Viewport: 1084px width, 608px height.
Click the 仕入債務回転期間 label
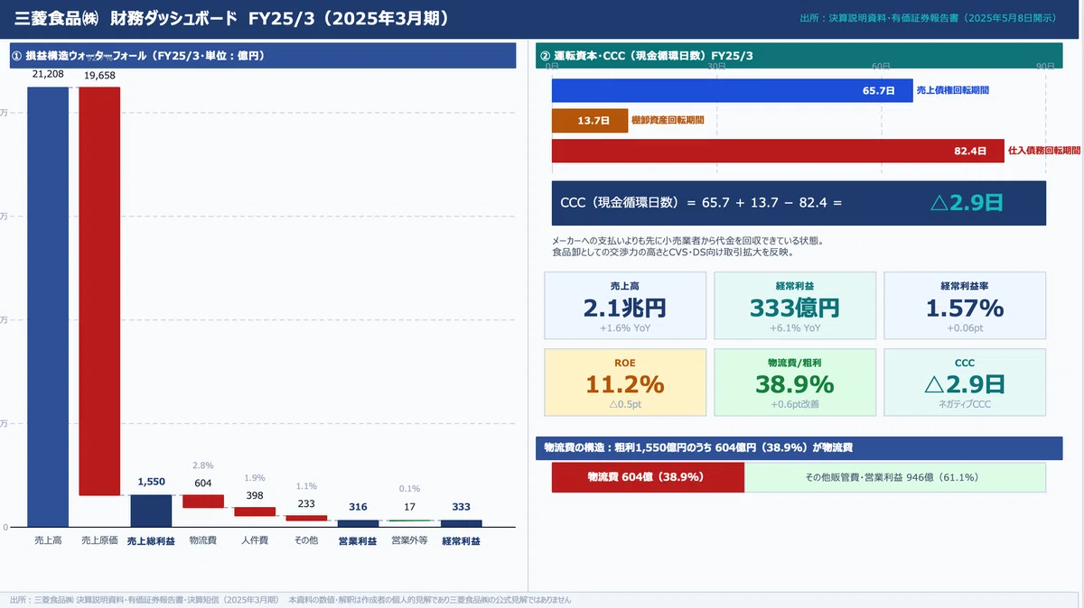tap(1044, 151)
